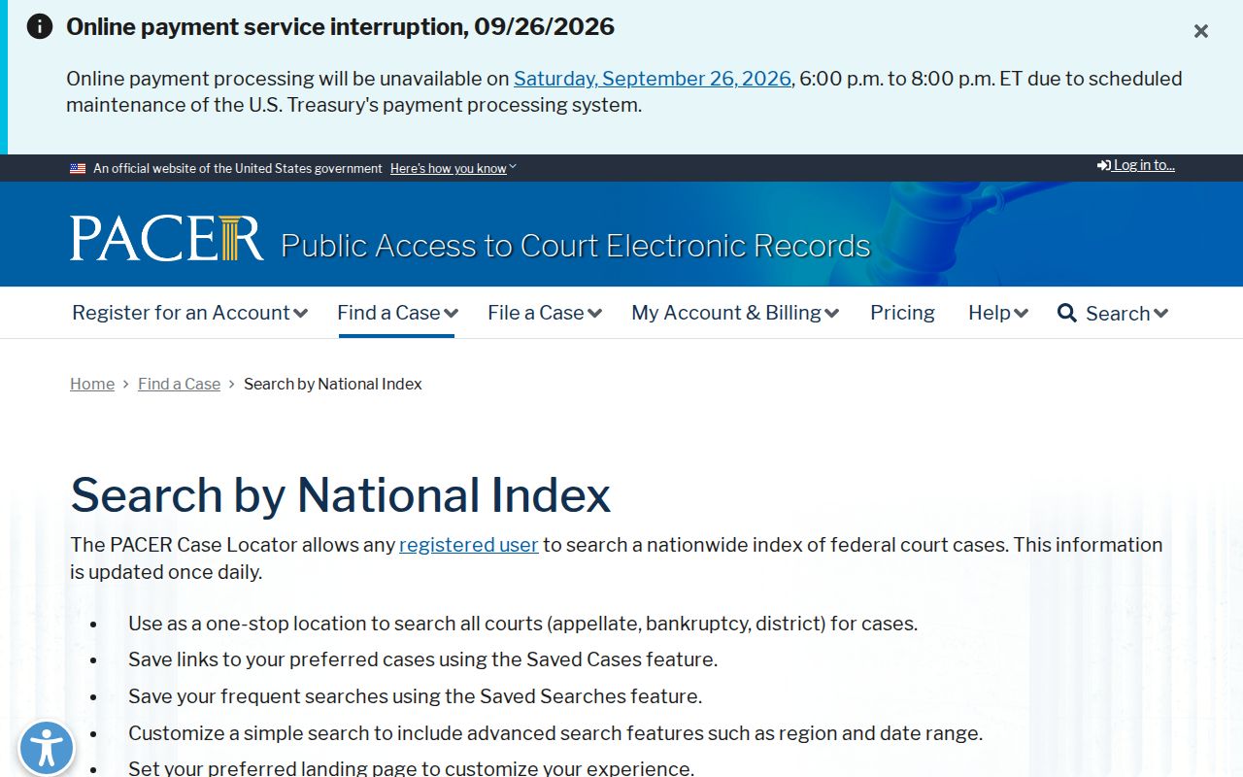Click the "Saved Cases feature" bullet text
Viewport: 1243px width, 777px height.
pos(422,659)
